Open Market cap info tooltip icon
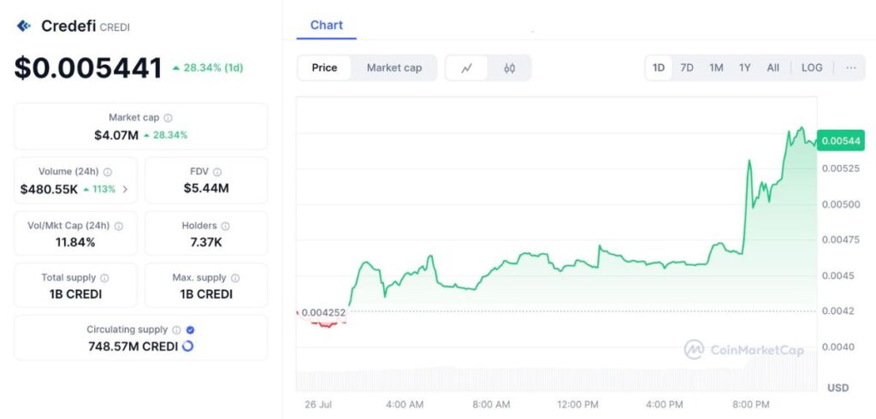Viewport: 876px width, 419px height. pyautogui.click(x=168, y=118)
